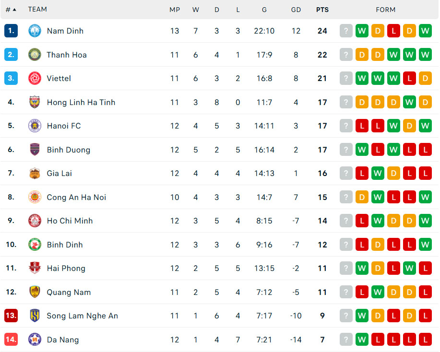Click the next-match question mark for Nam Dinh
Viewport: 440px width, 352px height.
pyautogui.click(x=346, y=31)
